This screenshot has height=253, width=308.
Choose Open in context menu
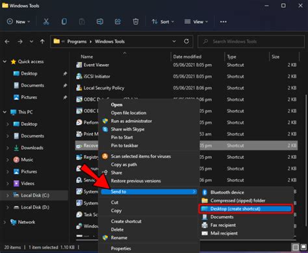(116, 104)
